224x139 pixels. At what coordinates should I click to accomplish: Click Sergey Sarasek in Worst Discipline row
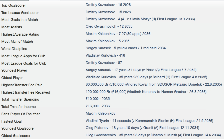(x=98, y=48)
